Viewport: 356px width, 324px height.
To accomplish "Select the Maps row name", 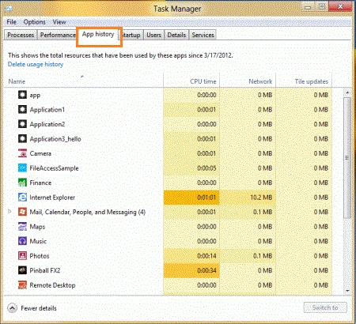I will tap(37, 227).
